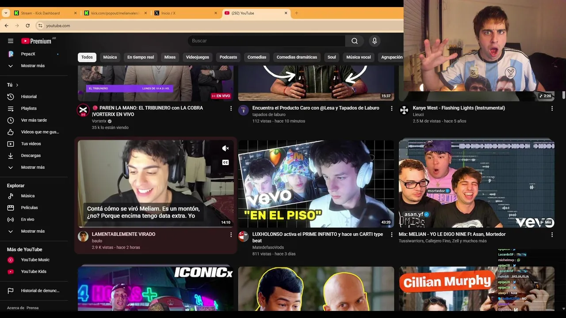Select the Todos filter chip
566x318 pixels.
pyautogui.click(x=87, y=57)
